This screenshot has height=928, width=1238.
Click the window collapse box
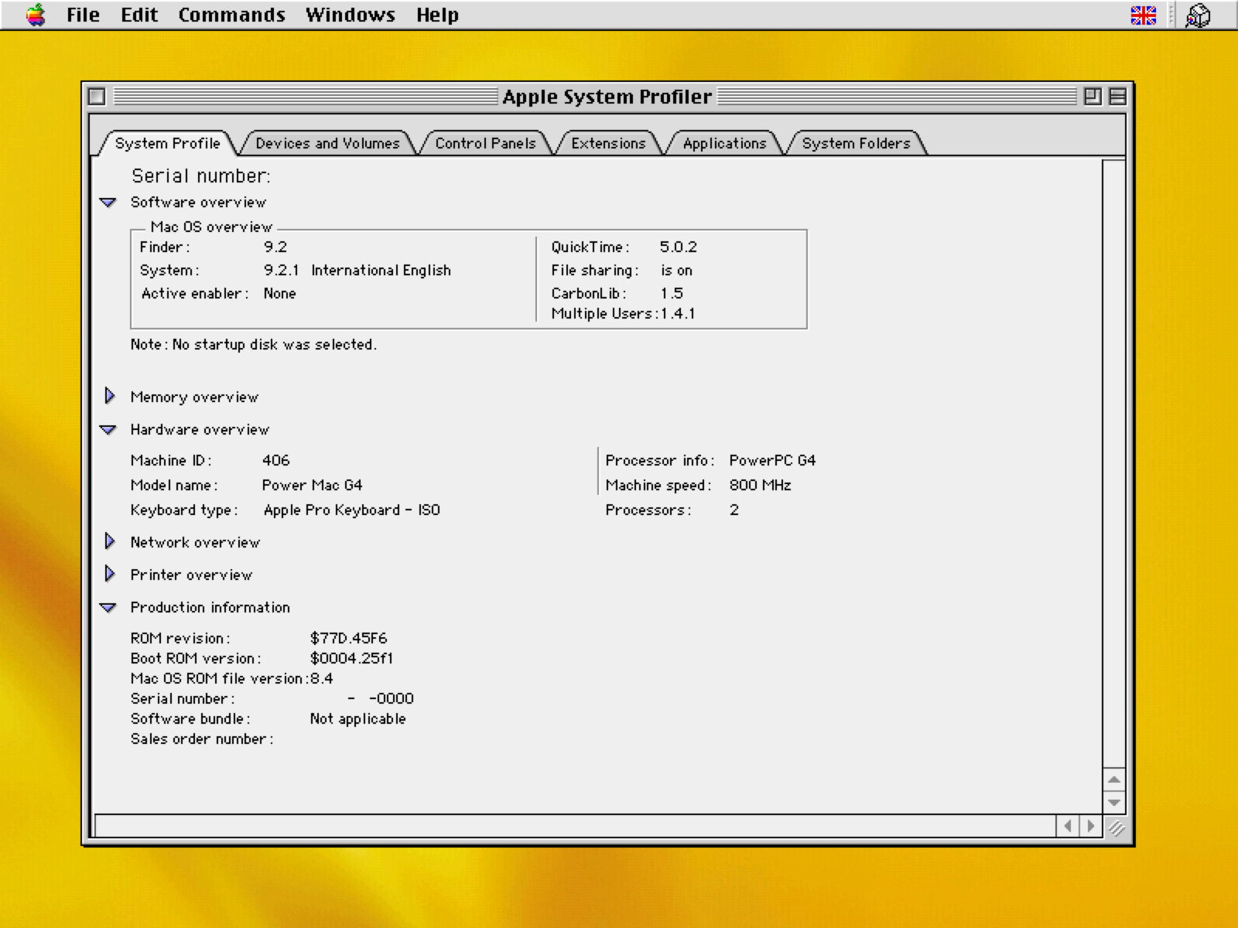(1117, 97)
